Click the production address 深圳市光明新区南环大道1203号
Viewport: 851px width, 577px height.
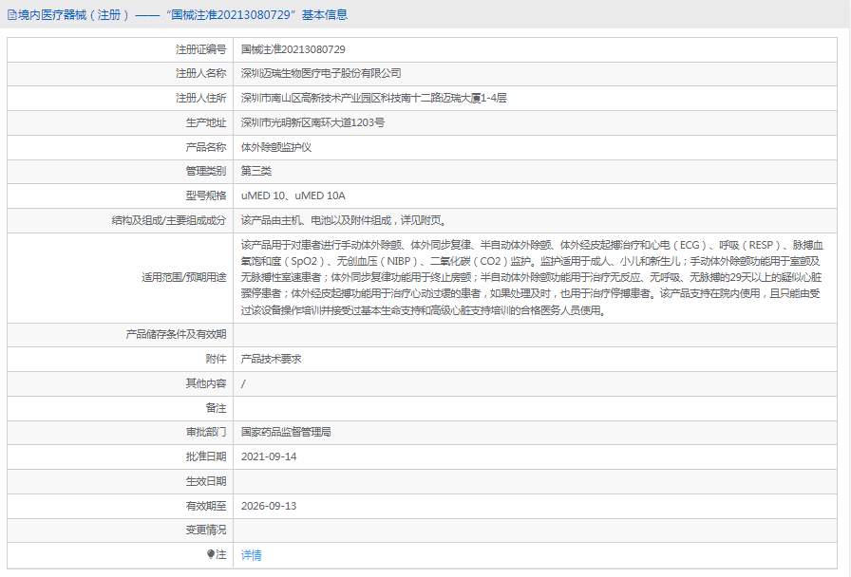(312, 122)
